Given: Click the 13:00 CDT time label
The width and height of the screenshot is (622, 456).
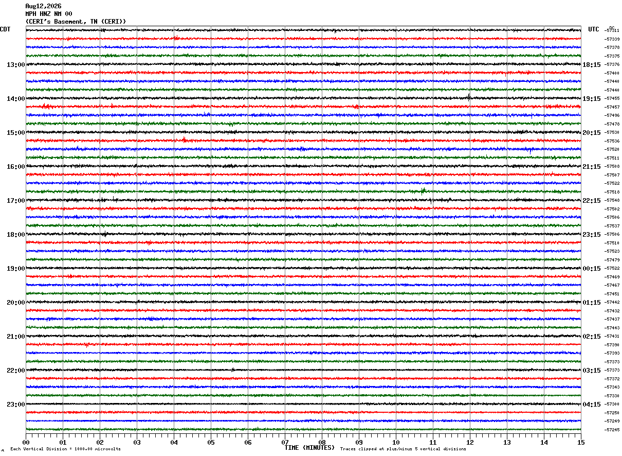Looking at the screenshot, I should pyautogui.click(x=15, y=64).
